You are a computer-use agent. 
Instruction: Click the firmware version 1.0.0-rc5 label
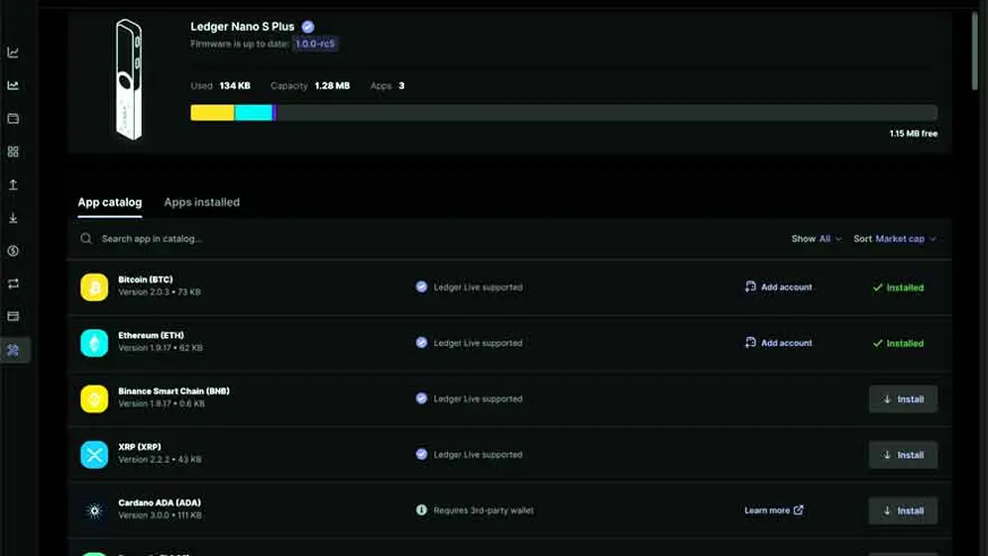pos(315,45)
